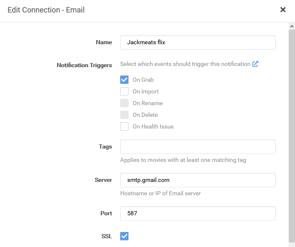Enable the On Health Issue trigger
Screen dimensions: 295x247
pos(124,126)
